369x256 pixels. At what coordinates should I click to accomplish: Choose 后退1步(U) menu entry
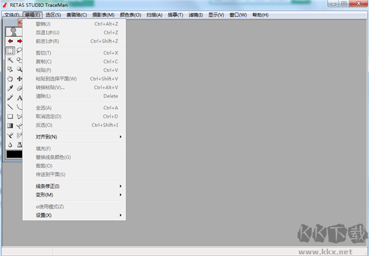pyautogui.click(x=74, y=33)
